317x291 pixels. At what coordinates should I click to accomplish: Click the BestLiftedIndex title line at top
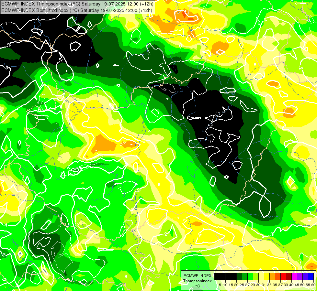tap(77, 10)
